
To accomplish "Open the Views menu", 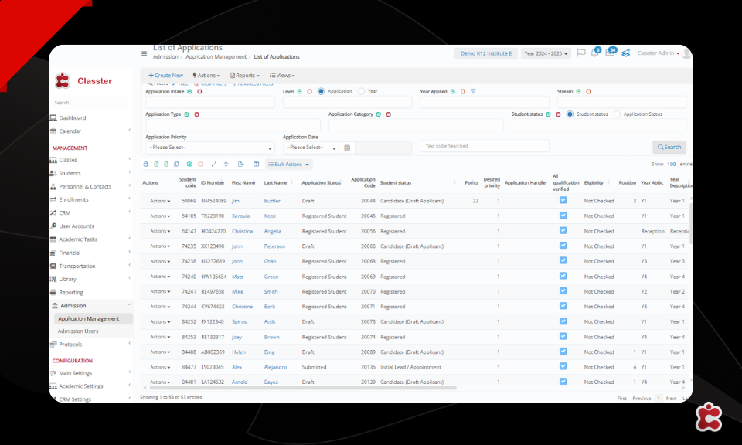I will (x=284, y=76).
